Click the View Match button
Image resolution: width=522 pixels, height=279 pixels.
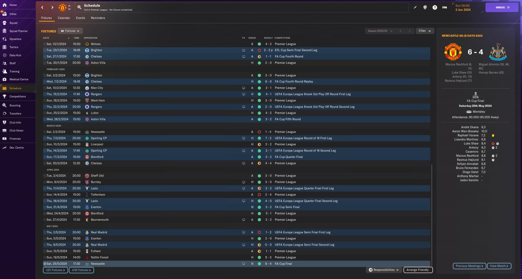click(499, 266)
